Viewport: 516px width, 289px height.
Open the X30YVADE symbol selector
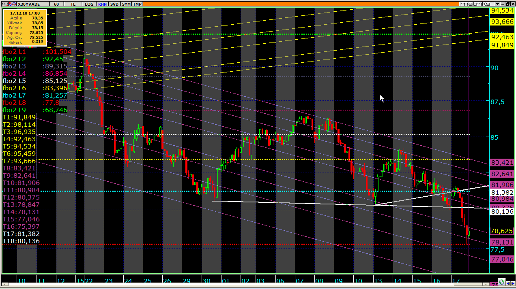(32, 4)
